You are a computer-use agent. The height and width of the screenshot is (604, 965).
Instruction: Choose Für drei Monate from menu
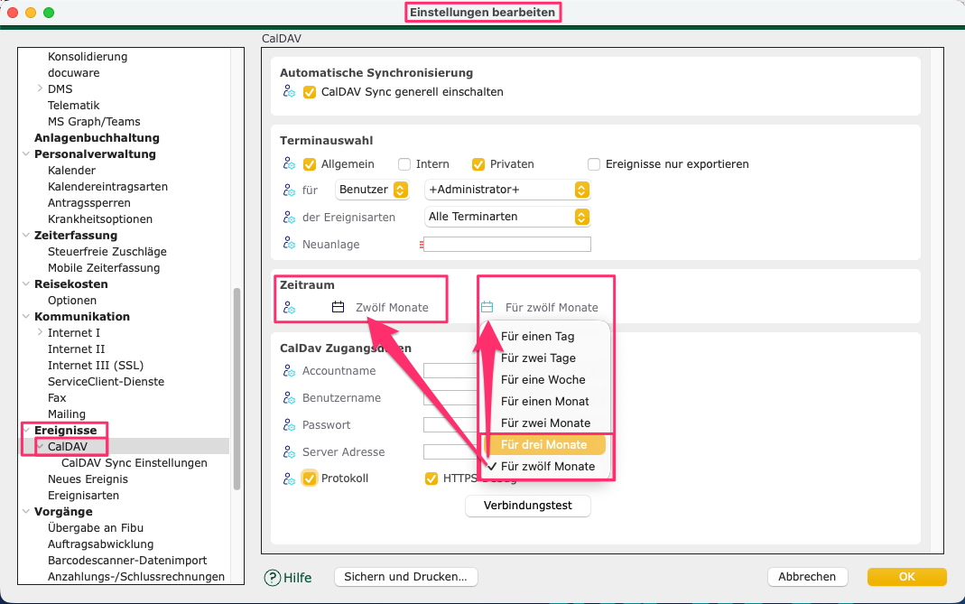coord(544,444)
